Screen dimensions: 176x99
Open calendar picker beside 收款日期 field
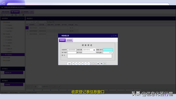pos(94,50)
